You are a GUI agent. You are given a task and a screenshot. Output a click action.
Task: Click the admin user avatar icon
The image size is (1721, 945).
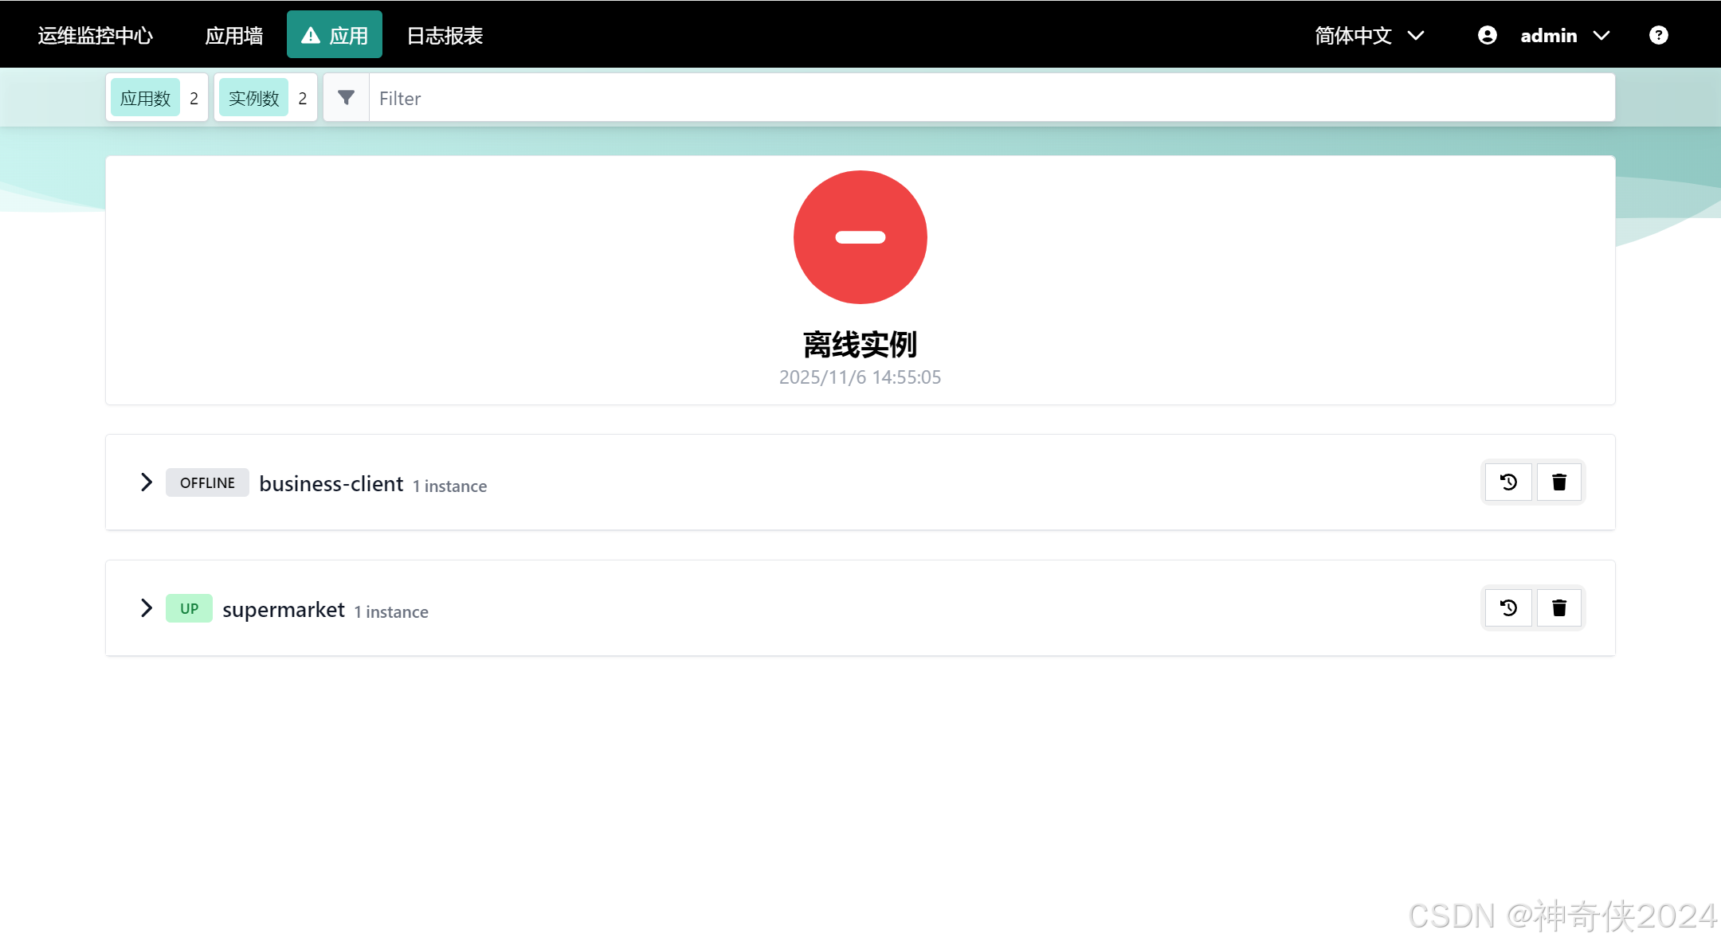pyautogui.click(x=1487, y=35)
